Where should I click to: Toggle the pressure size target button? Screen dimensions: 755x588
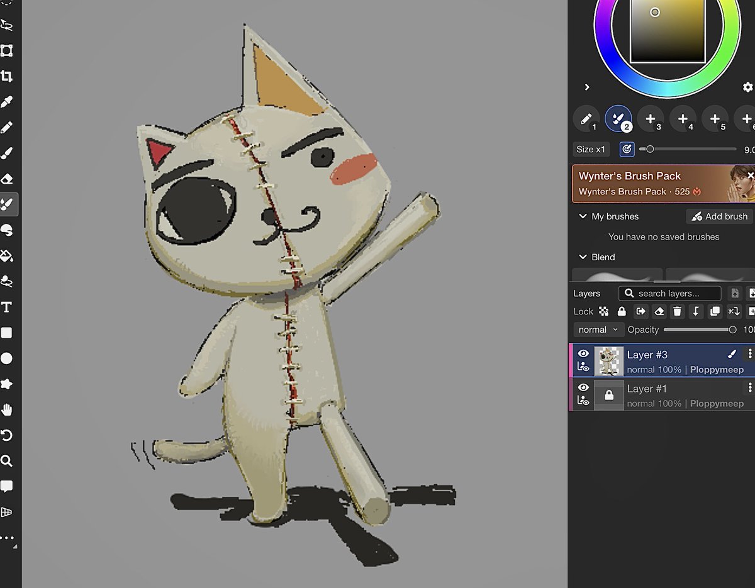[x=627, y=149]
